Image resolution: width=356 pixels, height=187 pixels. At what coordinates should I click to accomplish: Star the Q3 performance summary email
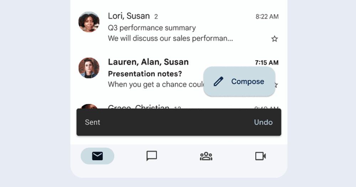(x=274, y=39)
